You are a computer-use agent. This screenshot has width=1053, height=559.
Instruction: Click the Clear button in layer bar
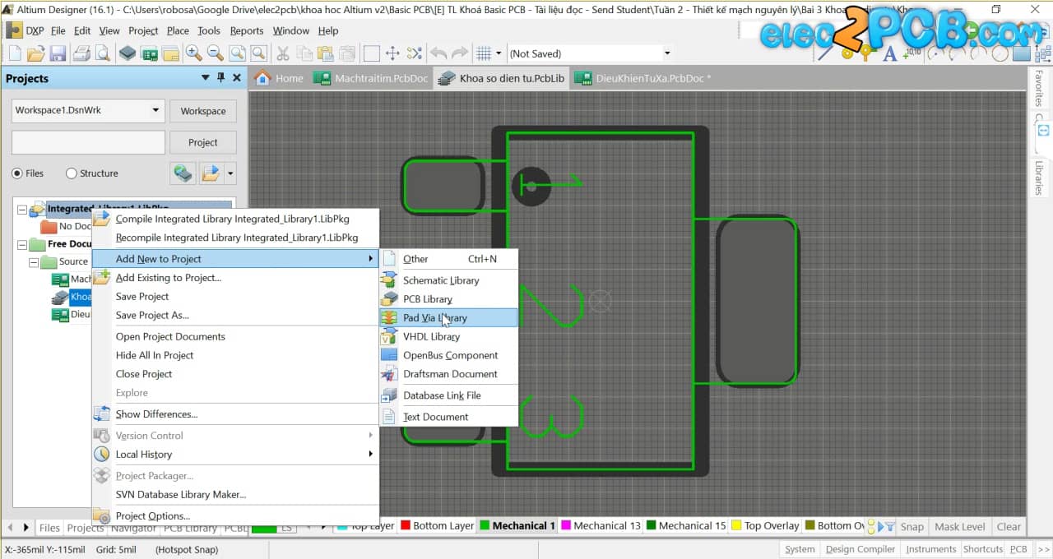1009,526
